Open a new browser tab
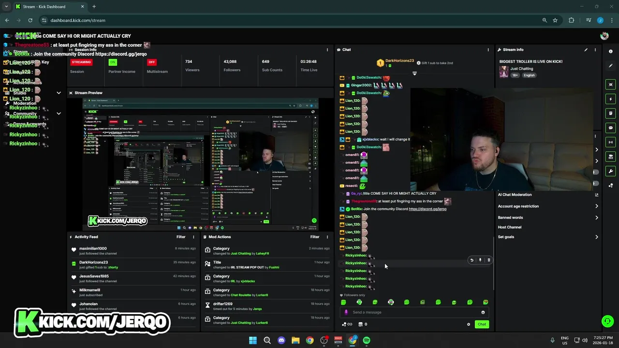The width and height of the screenshot is (619, 348). [x=94, y=7]
